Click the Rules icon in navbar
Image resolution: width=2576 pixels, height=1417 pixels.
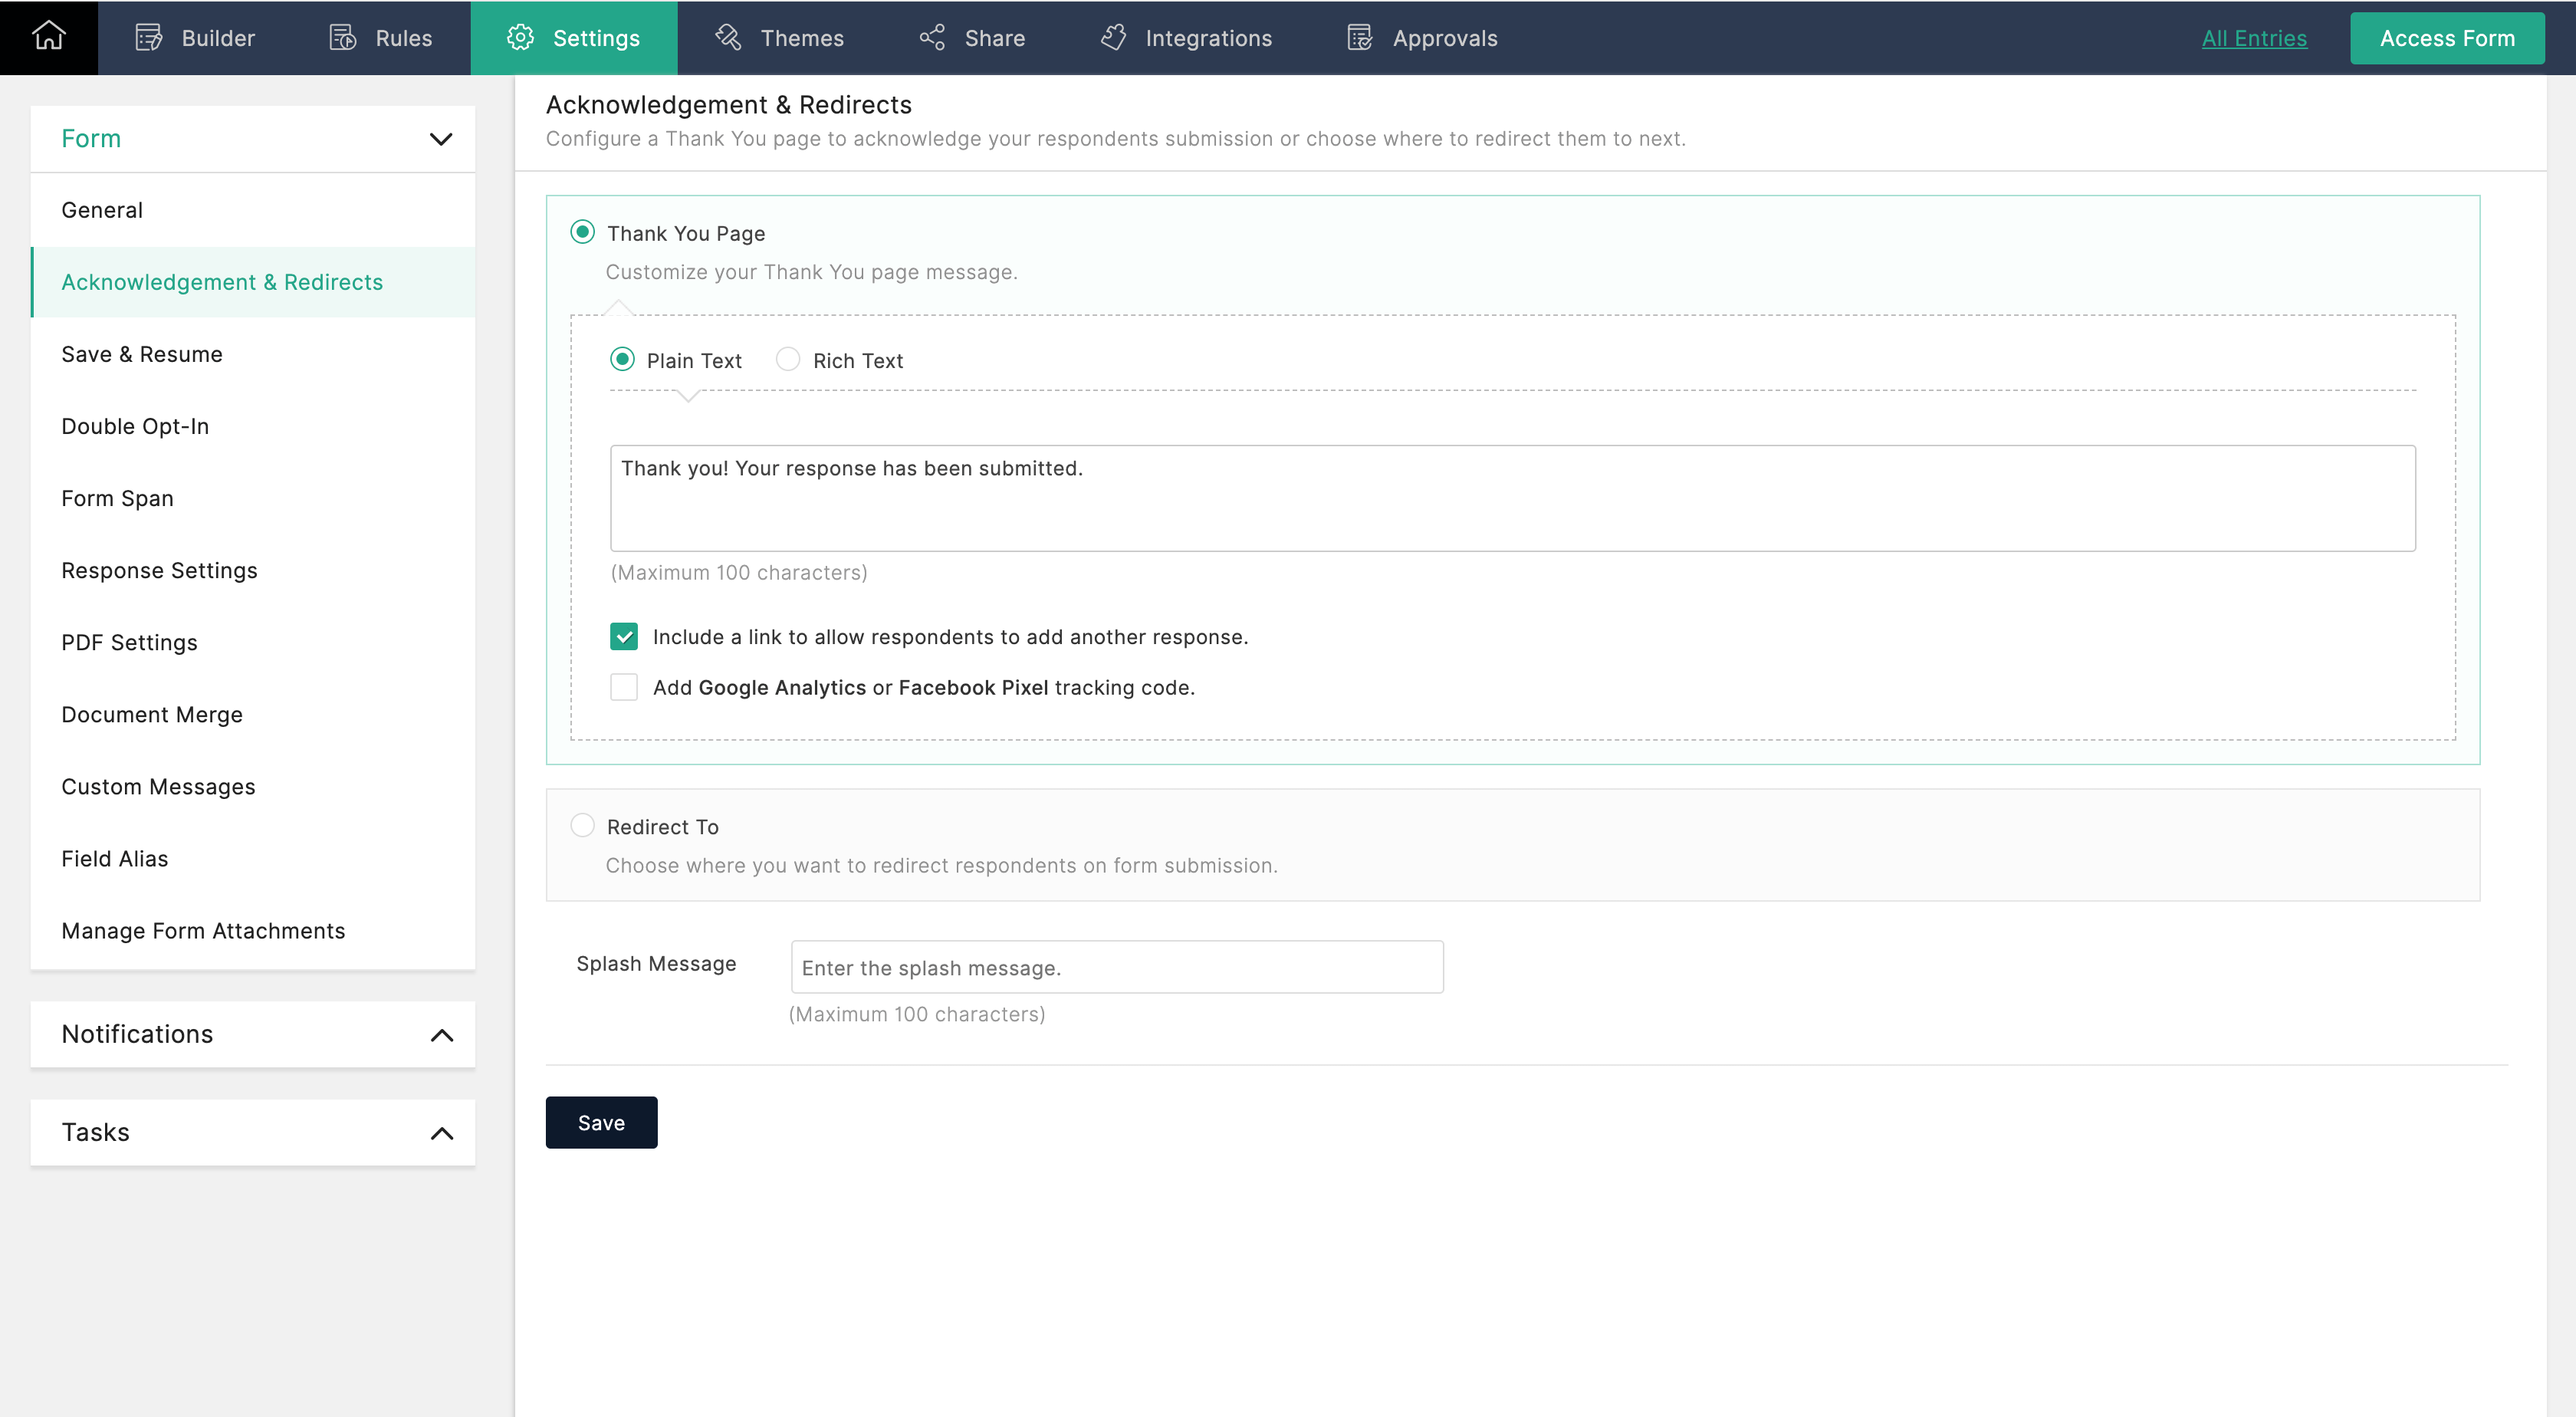pyautogui.click(x=343, y=38)
